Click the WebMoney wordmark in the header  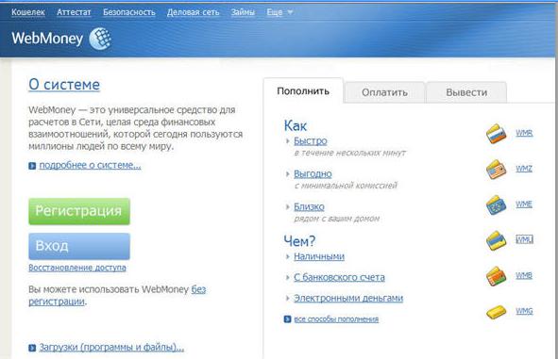(47, 39)
